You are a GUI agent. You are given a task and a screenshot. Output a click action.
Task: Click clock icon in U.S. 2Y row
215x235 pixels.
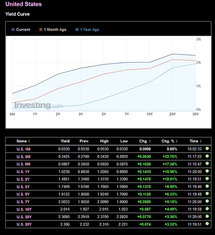click(207, 179)
